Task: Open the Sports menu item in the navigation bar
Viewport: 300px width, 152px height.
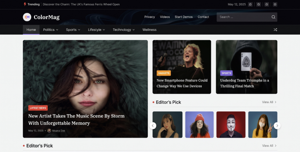Action: click(x=71, y=30)
